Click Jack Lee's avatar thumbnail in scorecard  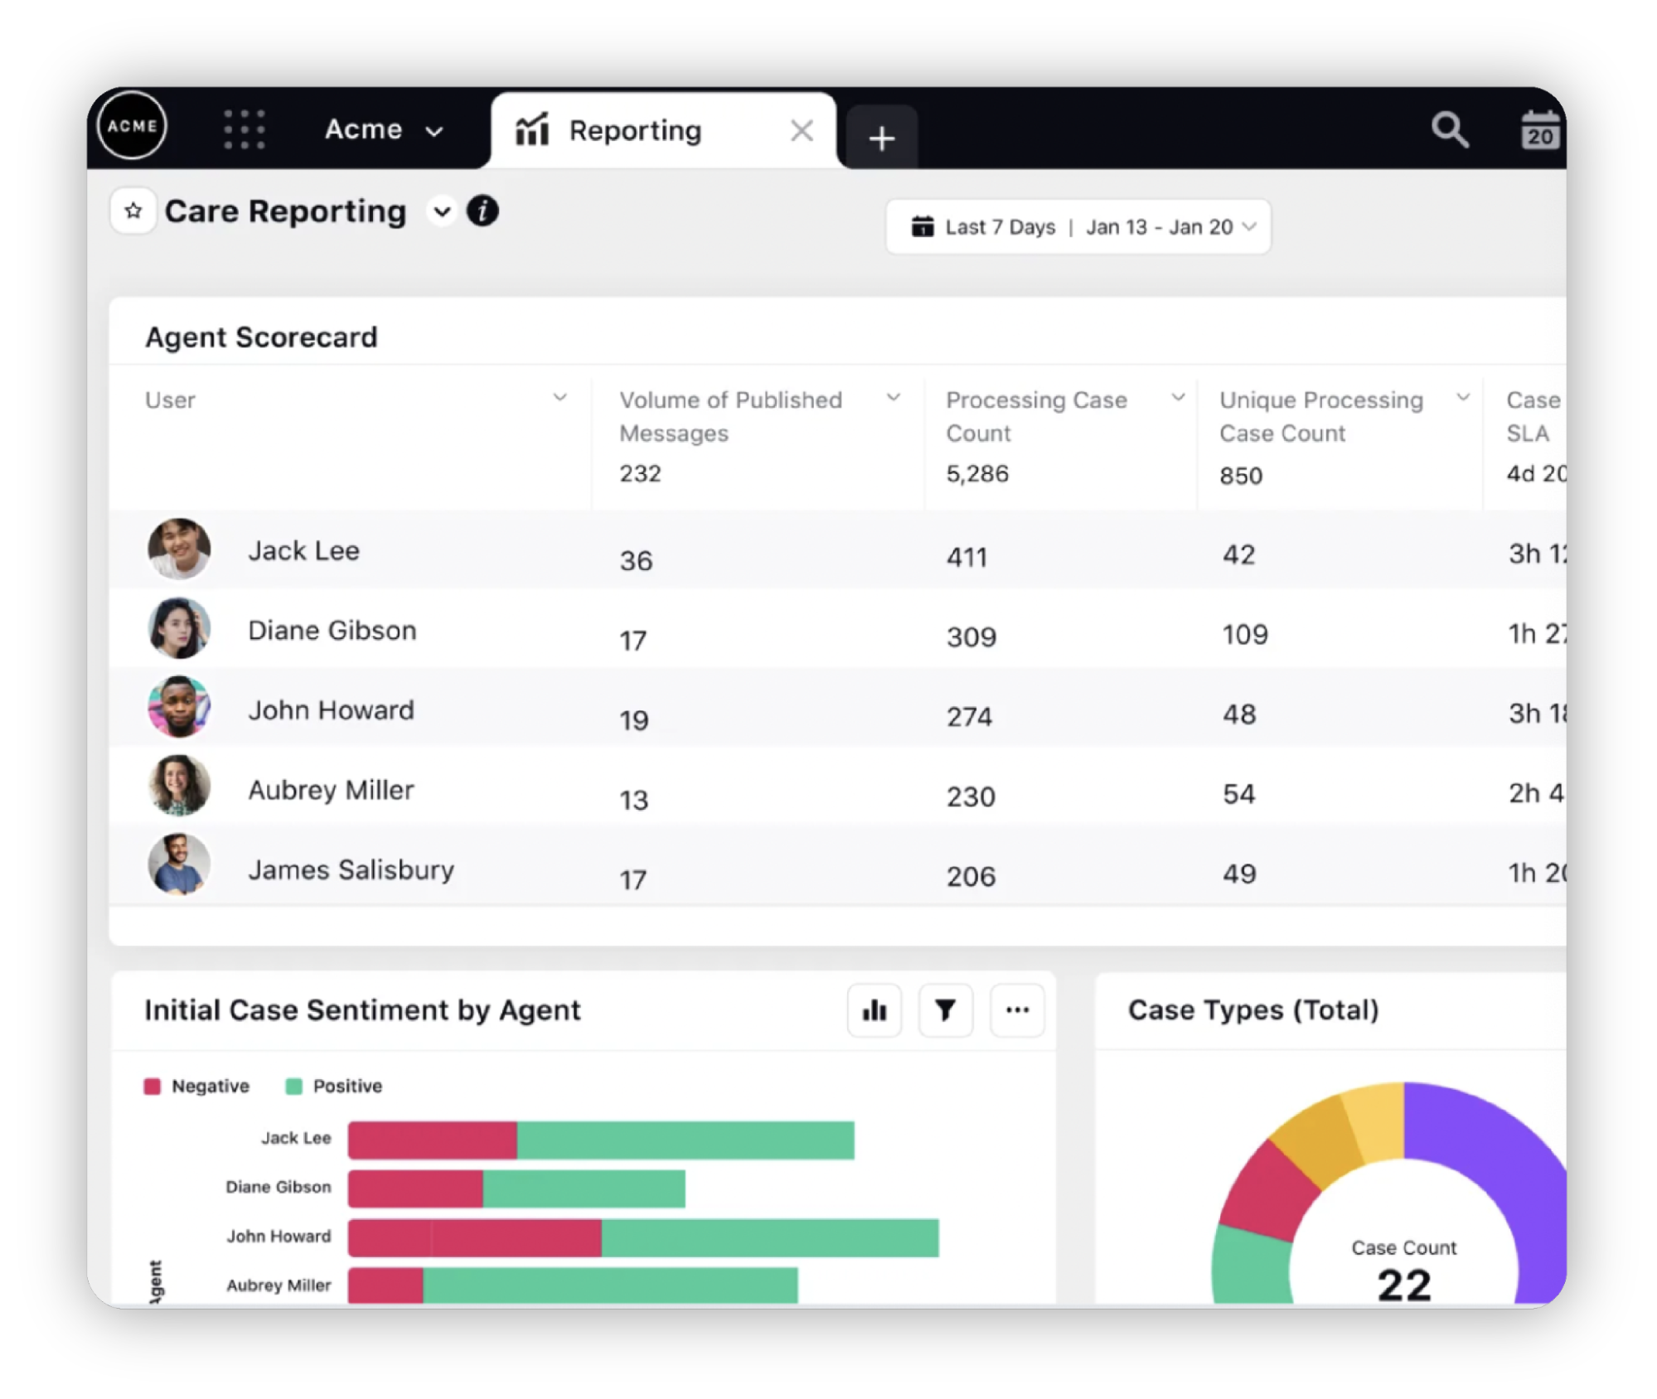point(178,549)
